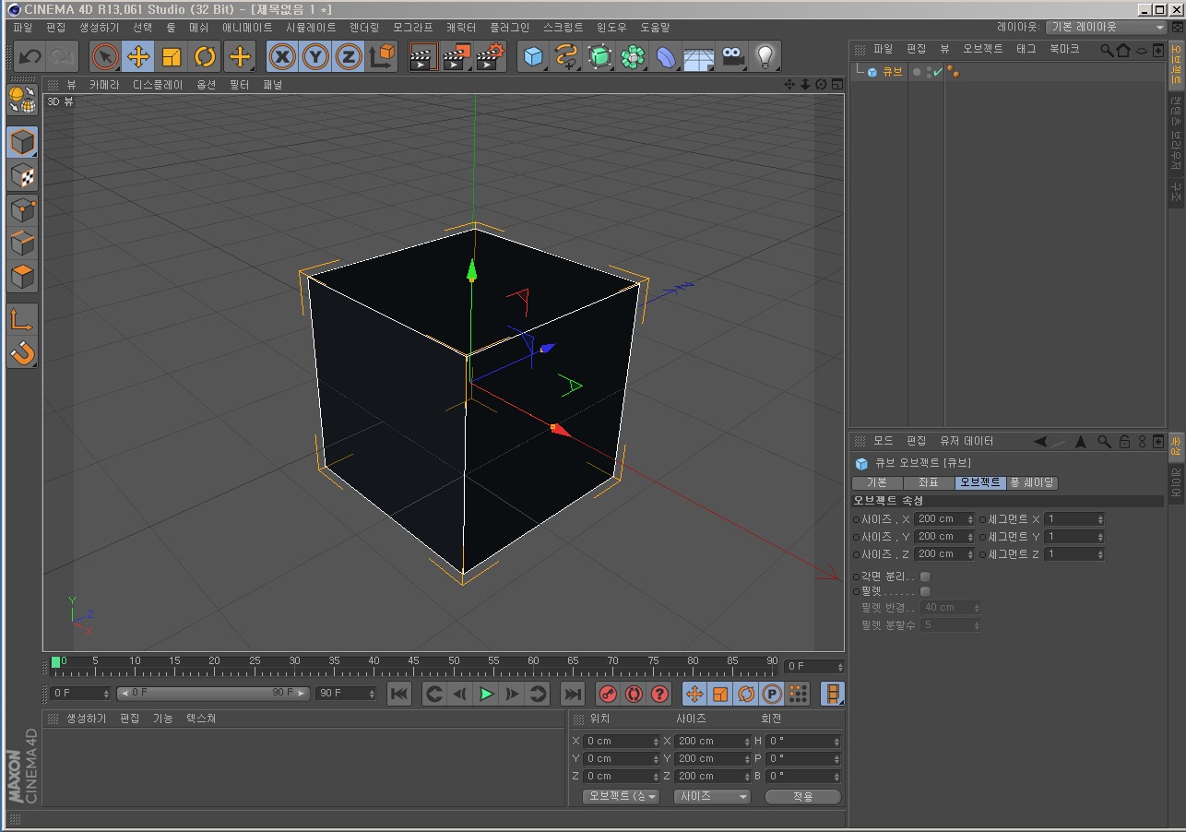This screenshot has width=1186, height=832.
Task: Open the 사이즈 mode dropdown
Action: point(712,796)
